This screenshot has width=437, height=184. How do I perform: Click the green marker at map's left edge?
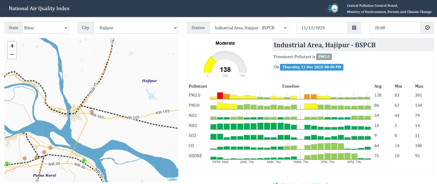coord(7,163)
